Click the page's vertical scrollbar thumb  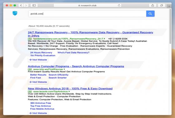[x=170, y=26]
